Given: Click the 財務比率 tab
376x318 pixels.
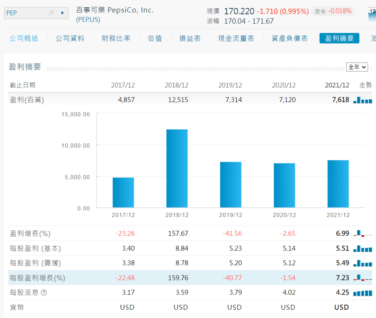Looking at the screenshot, I should [116, 38].
